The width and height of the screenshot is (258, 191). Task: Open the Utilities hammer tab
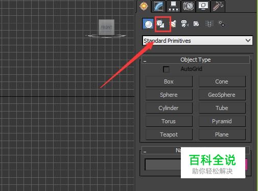pyautogui.click(x=218, y=6)
